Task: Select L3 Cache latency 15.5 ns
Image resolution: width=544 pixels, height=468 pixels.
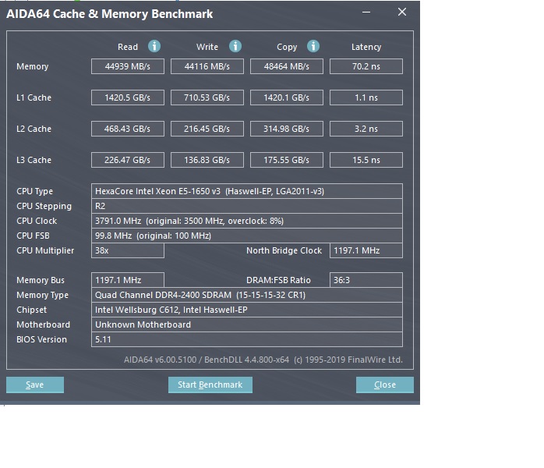Action: [366, 160]
